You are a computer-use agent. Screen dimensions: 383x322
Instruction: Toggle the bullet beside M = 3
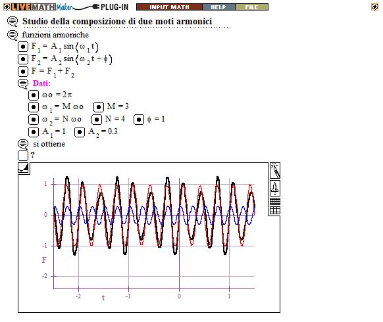pos(99,107)
